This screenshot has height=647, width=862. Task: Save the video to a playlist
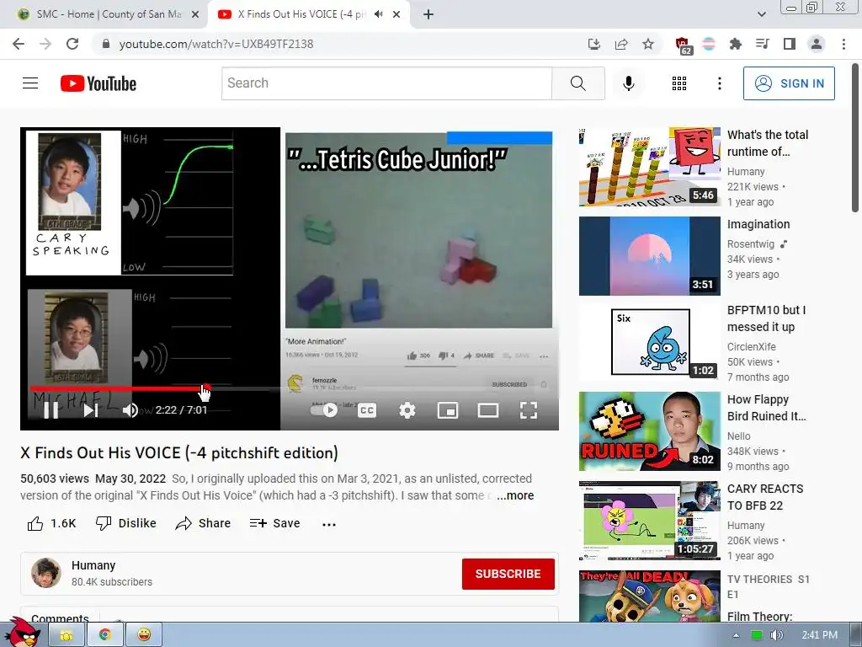tap(274, 523)
